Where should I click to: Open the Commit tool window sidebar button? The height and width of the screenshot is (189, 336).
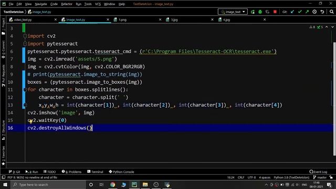(x=3, y=49)
